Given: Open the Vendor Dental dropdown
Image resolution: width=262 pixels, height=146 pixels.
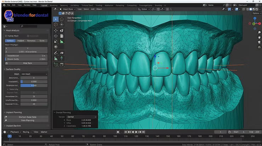Looking at the screenshot, I should tap(81, 117).
